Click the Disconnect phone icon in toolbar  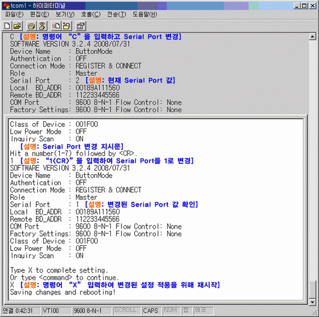tap(42, 26)
